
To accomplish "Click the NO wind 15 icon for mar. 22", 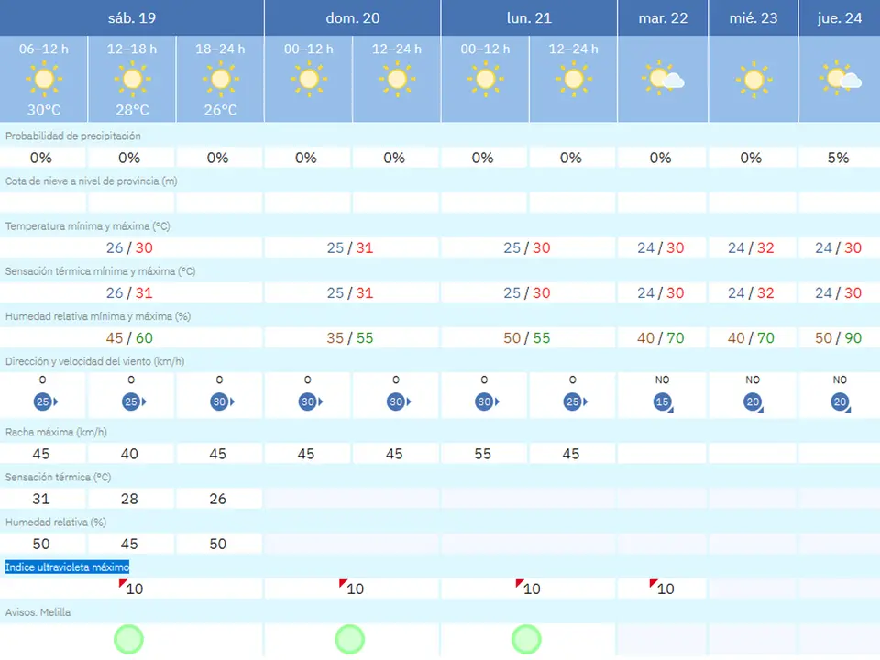I will (663, 402).
